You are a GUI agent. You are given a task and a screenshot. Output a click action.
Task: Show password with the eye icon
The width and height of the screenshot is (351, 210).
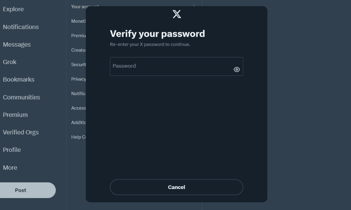click(x=237, y=69)
